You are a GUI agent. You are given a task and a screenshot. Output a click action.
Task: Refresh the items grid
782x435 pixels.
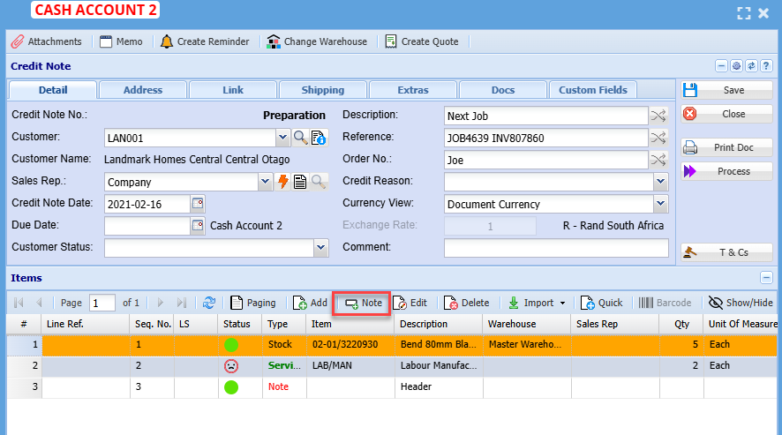point(209,303)
